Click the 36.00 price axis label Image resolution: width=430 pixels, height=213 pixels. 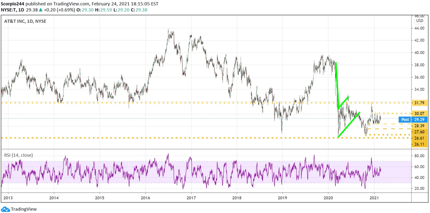(419, 77)
